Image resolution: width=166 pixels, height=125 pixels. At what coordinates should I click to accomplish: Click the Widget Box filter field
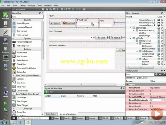pyautogui.click(x=28, y=17)
